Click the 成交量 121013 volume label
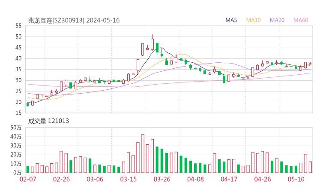317x189 pixels. pyautogui.click(x=48, y=121)
